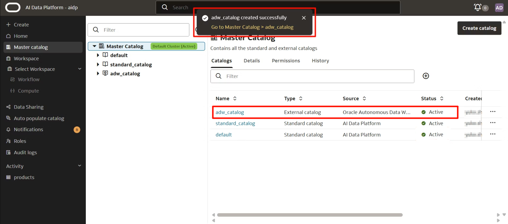The image size is (508, 224).
Task: Select adw_catalog in the tree
Action: pyautogui.click(x=125, y=73)
